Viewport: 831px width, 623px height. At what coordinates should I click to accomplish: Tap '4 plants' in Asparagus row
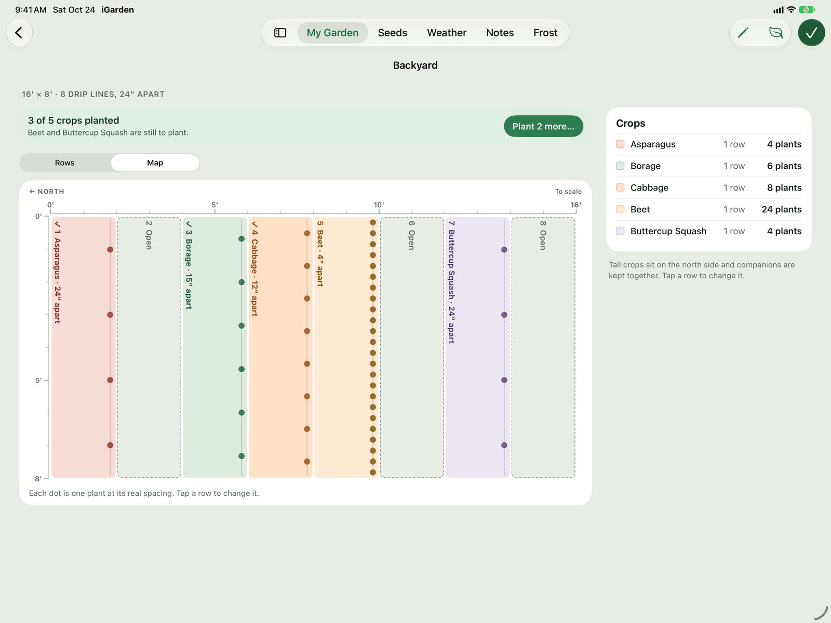point(784,144)
